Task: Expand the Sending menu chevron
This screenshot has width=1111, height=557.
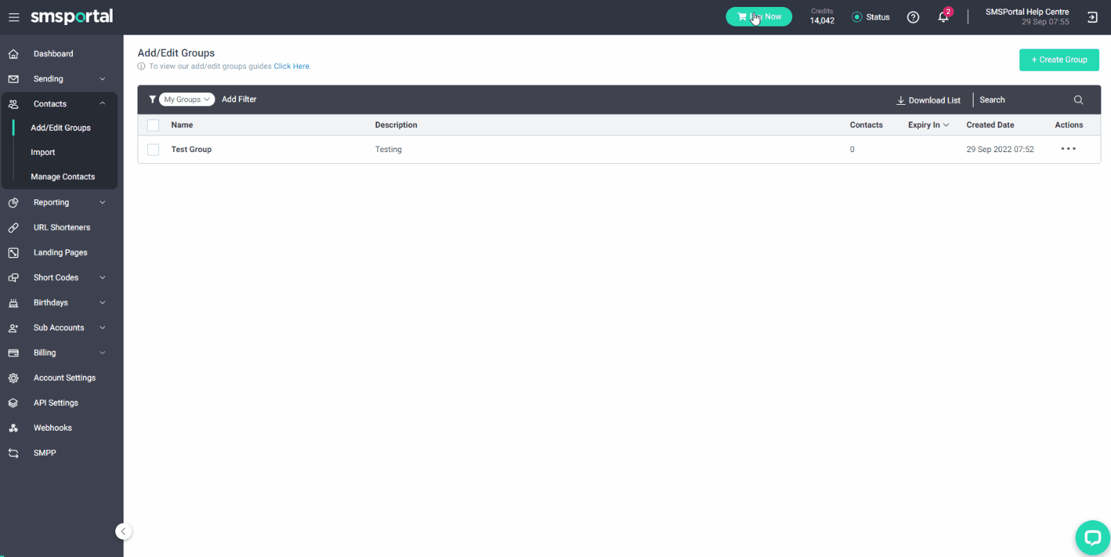Action: [x=103, y=79]
